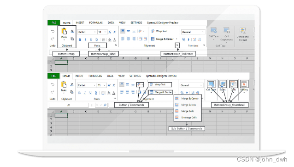Choose Merge Cells from the merge menu
294x167 pixels.
click(x=188, y=111)
